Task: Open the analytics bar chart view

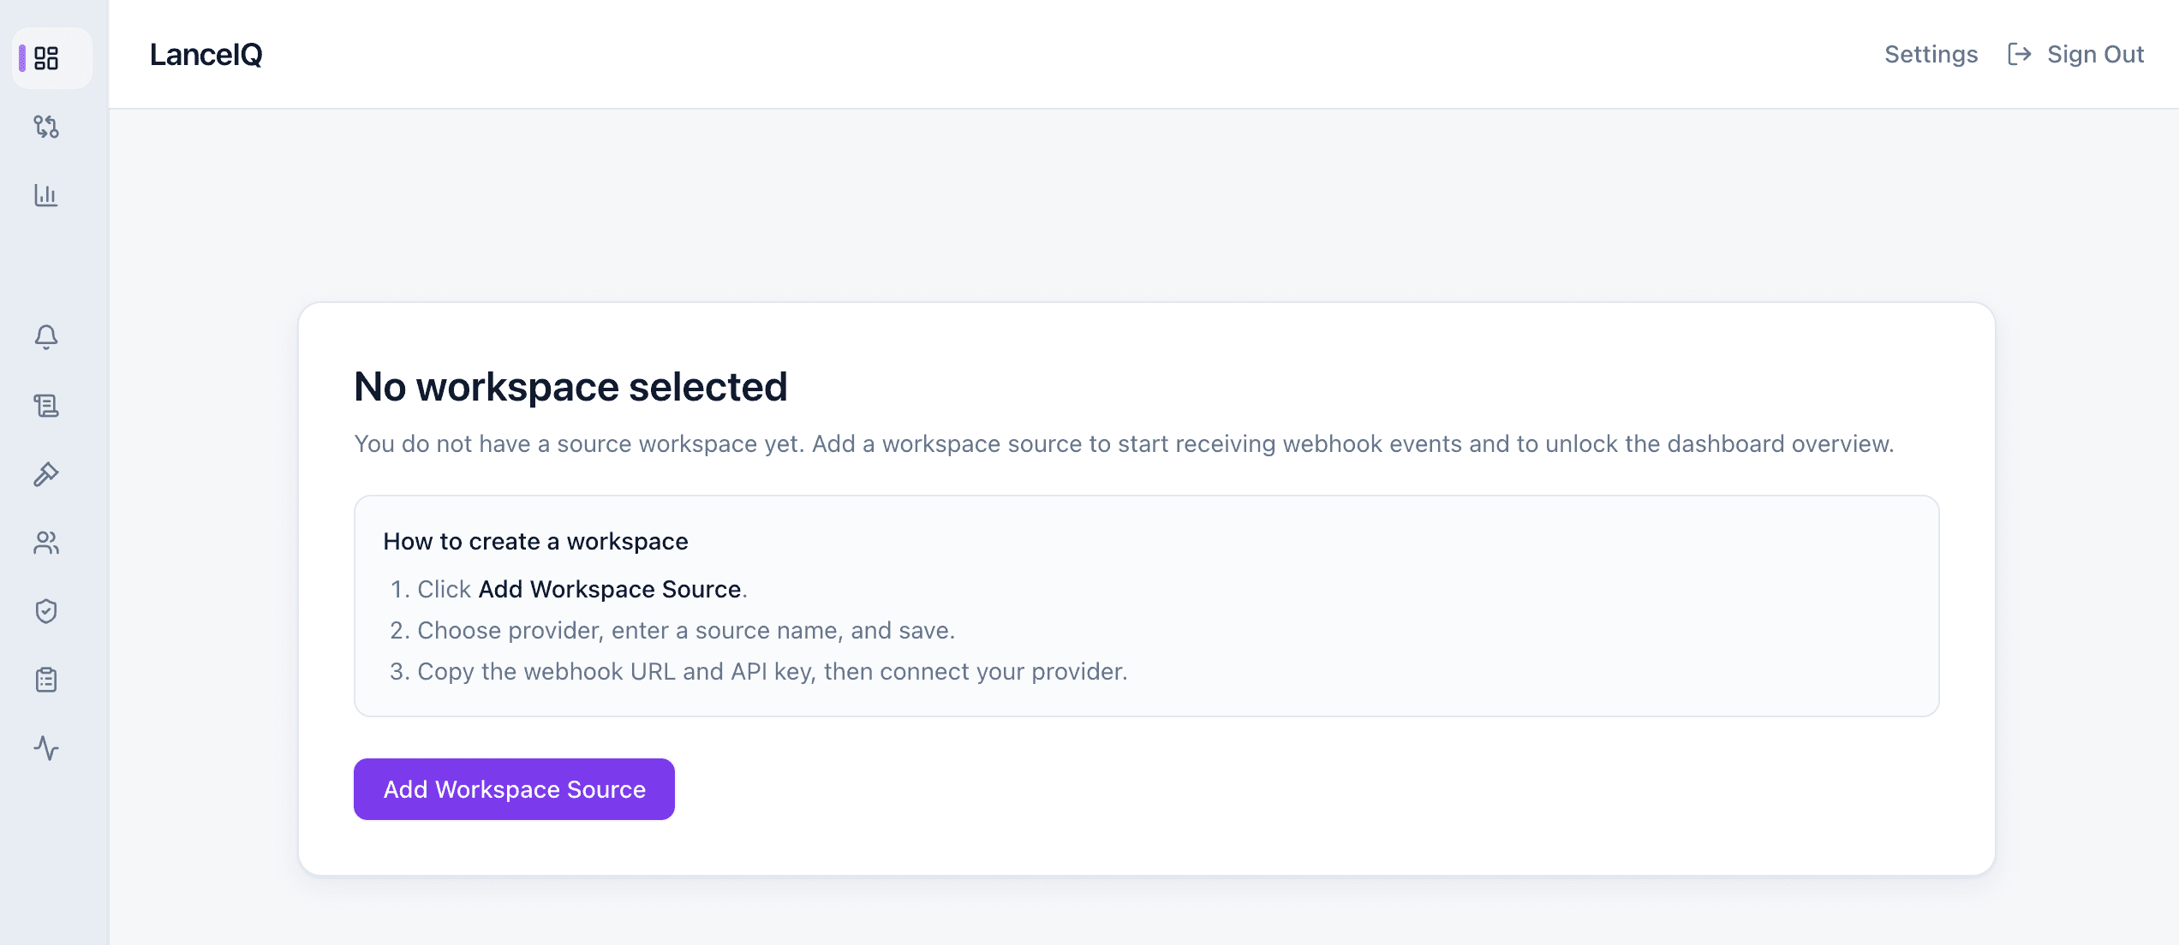Action: tap(47, 196)
